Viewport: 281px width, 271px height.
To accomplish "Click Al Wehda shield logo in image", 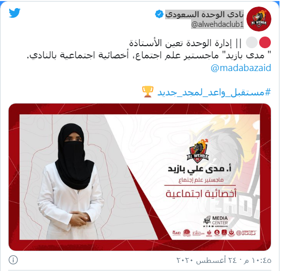I will pyautogui.click(x=198, y=151).
